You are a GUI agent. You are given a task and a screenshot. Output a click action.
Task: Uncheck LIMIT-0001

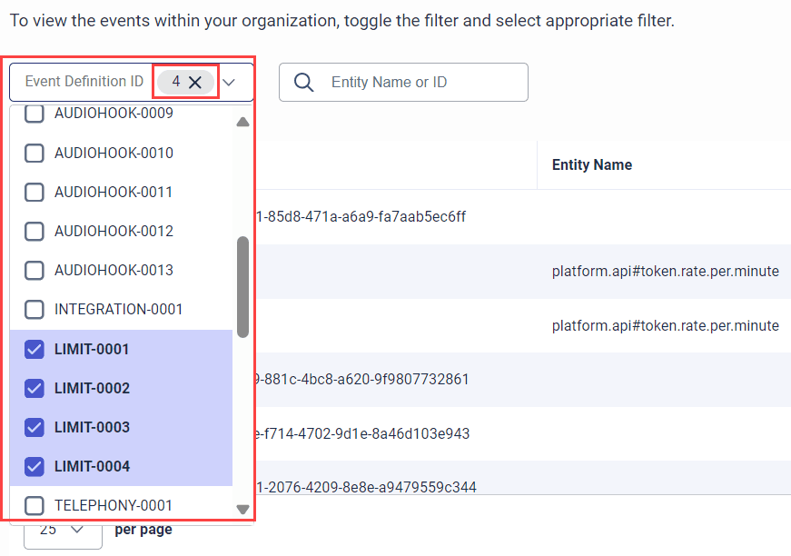click(34, 349)
